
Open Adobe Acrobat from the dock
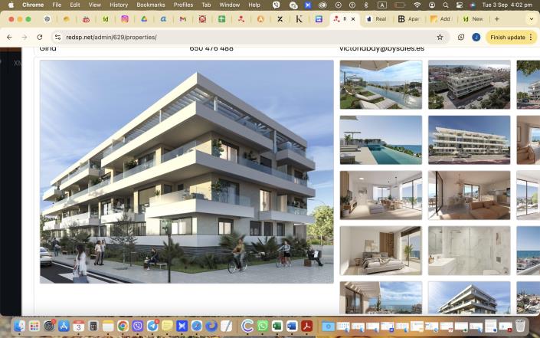pyautogui.click(x=306, y=327)
